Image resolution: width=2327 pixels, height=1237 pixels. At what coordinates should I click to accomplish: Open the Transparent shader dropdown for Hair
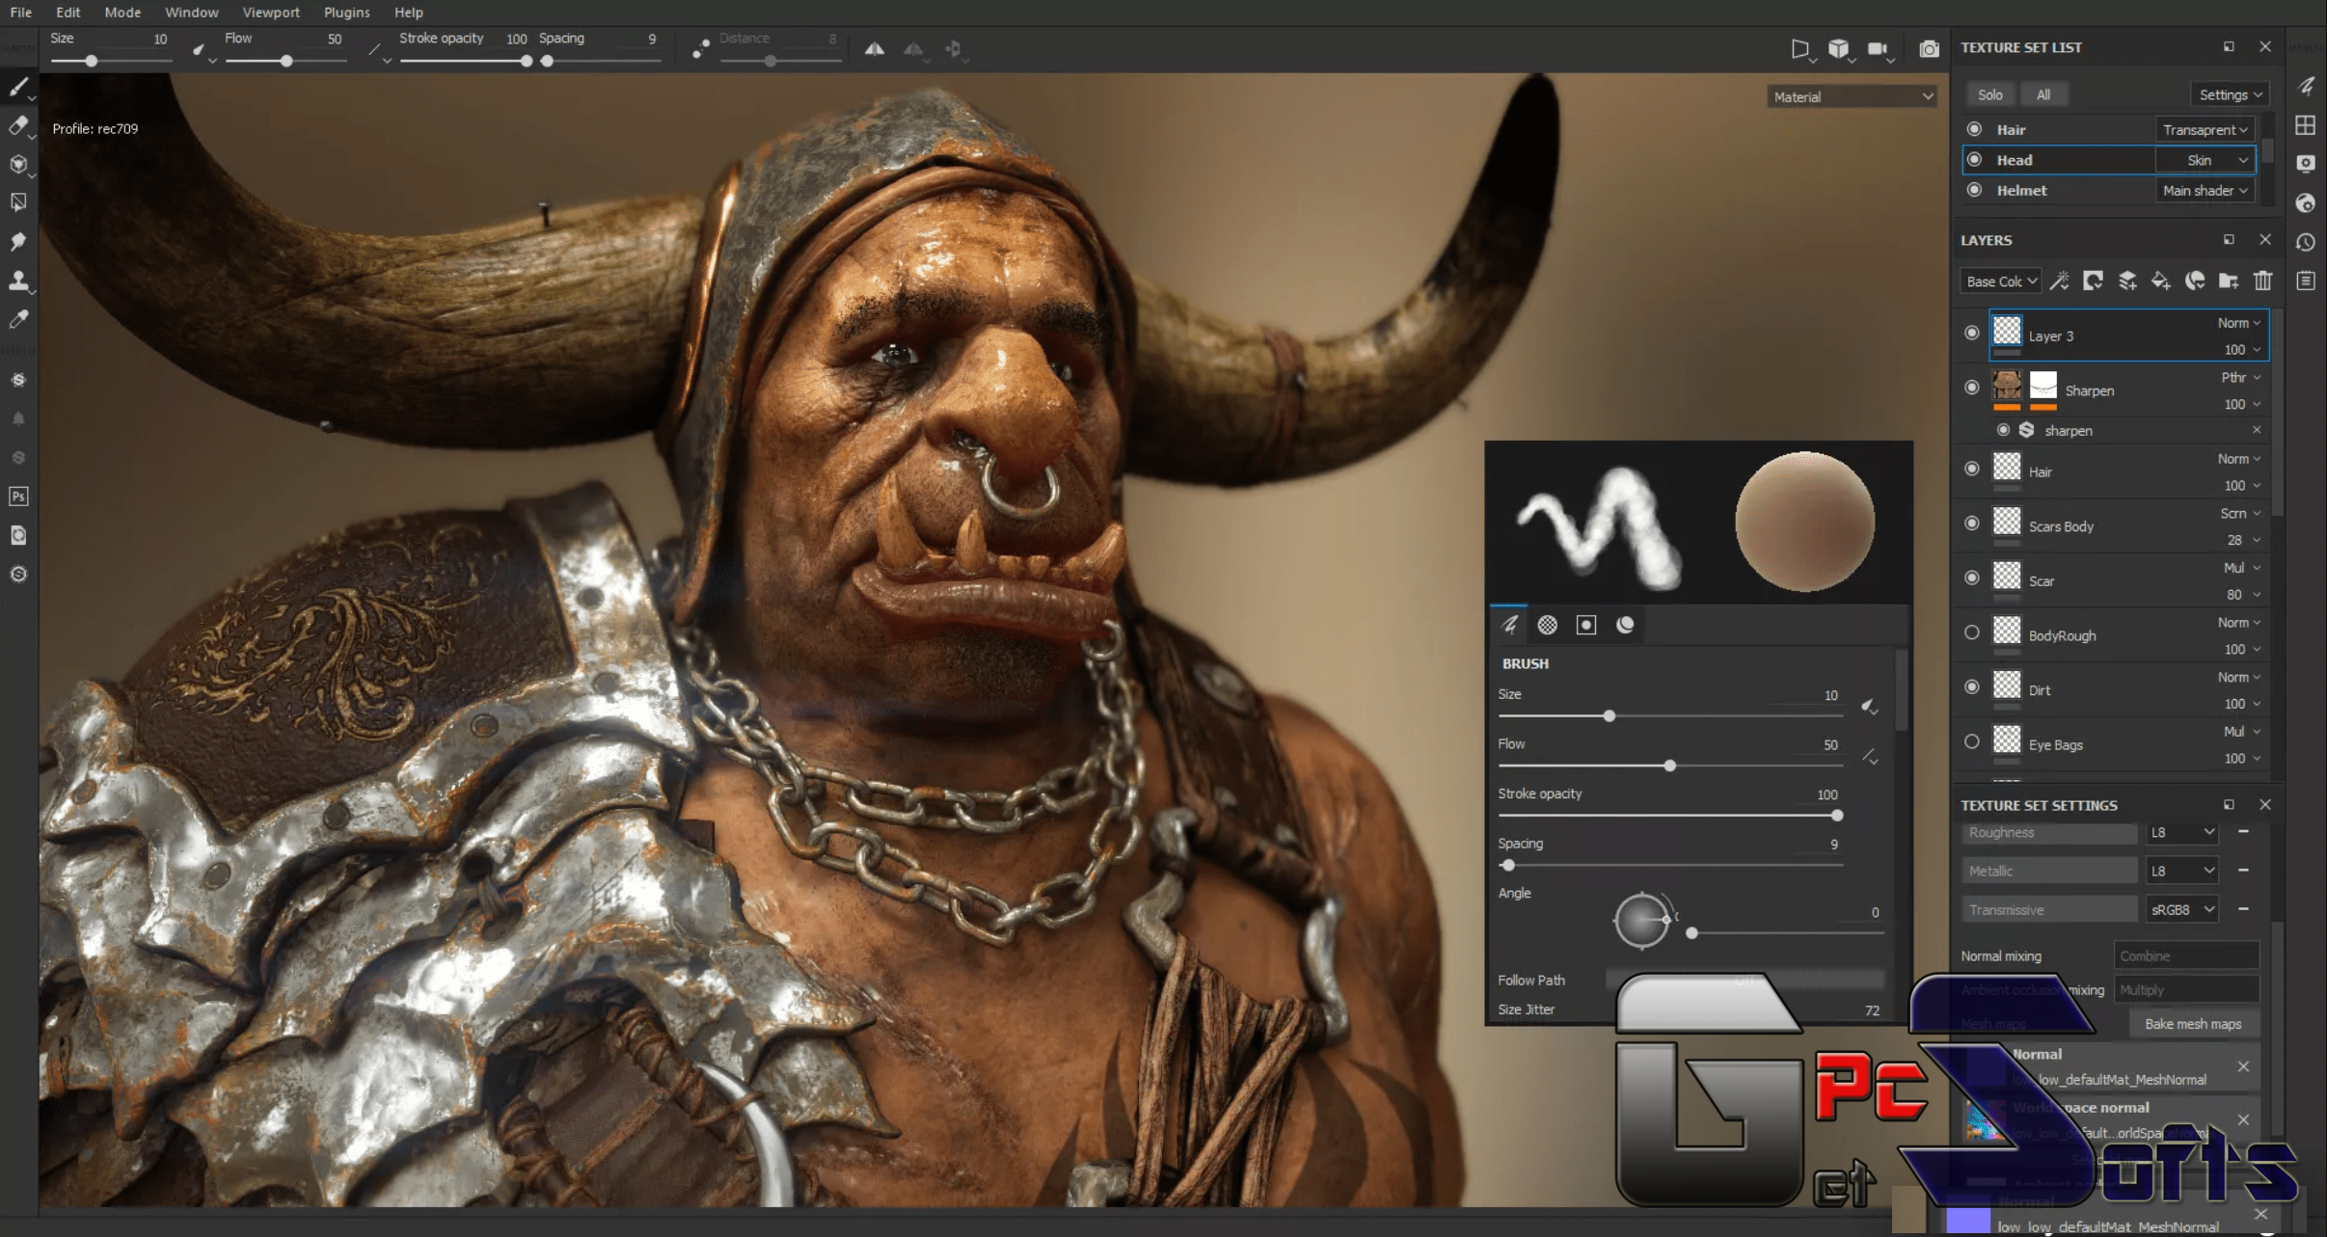tap(2205, 129)
